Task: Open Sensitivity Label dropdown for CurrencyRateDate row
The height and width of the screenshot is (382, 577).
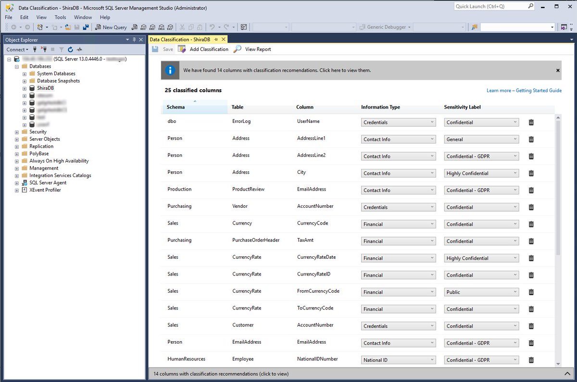Action: [x=482, y=258]
